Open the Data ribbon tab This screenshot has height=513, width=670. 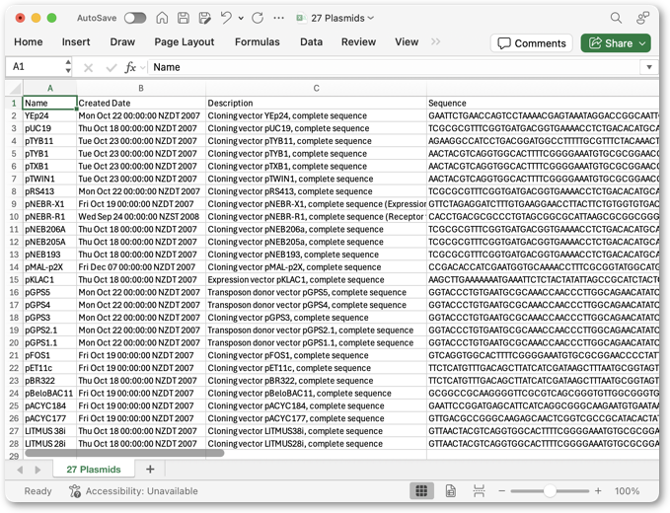[311, 41]
